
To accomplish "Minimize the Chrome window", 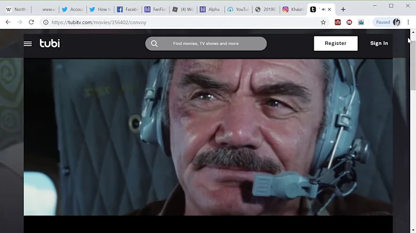I will pyautogui.click(x=374, y=6).
